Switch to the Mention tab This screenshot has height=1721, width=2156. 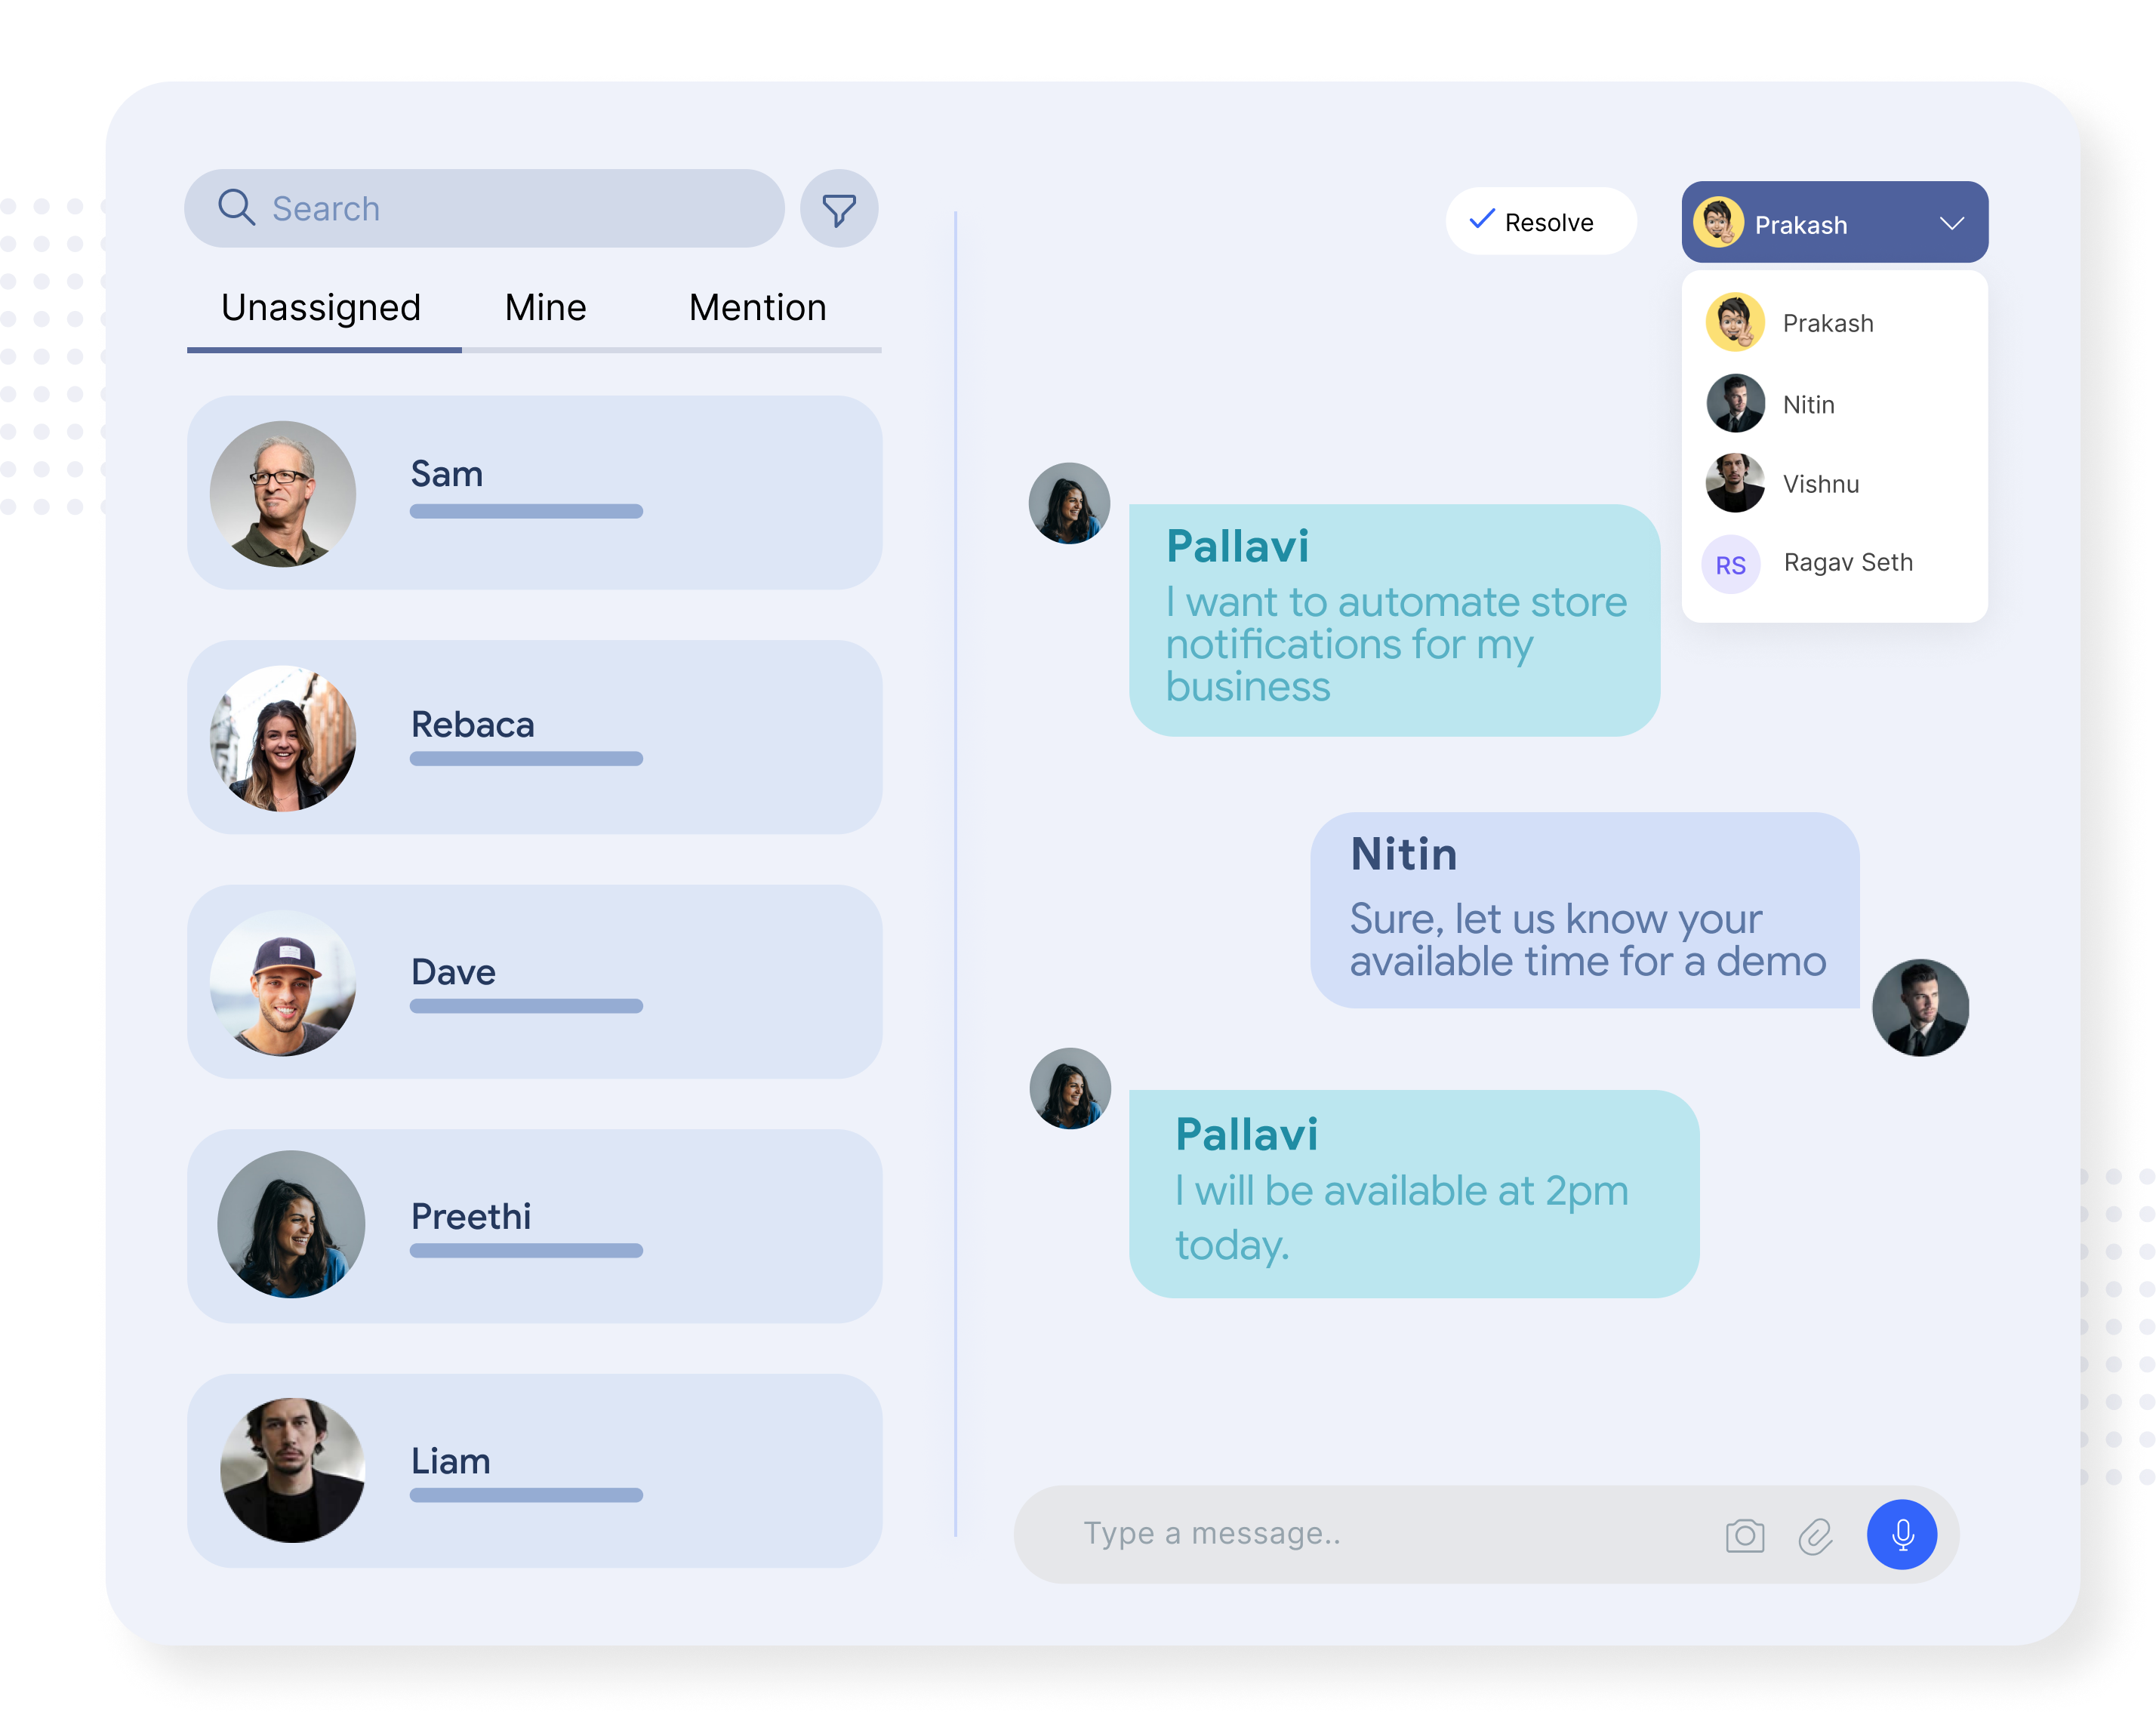(x=758, y=307)
